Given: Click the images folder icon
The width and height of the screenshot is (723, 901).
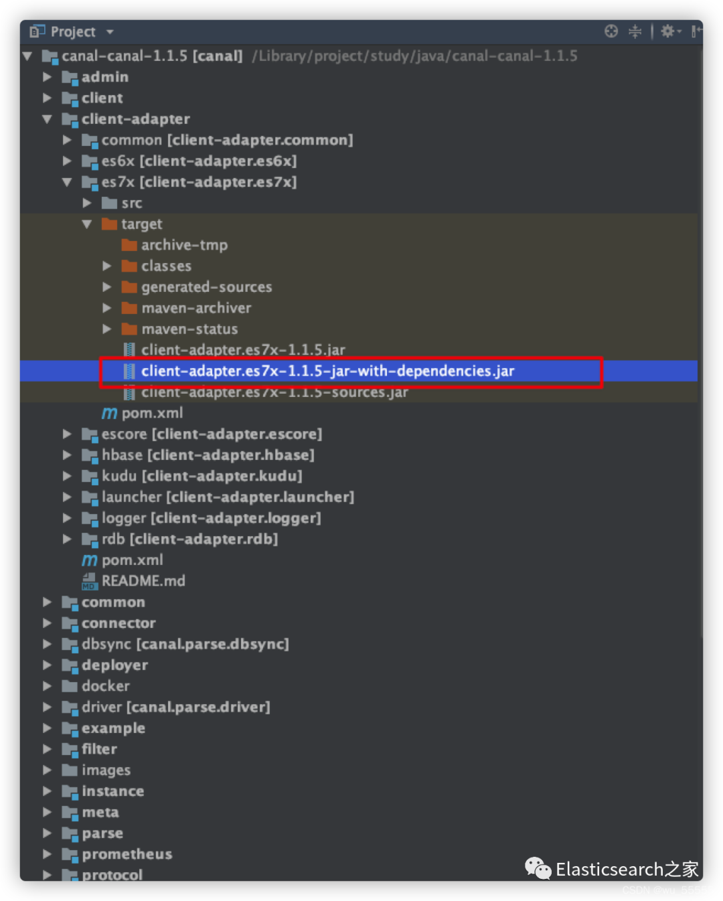Looking at the screenshot, I should (x=70, y=770).
